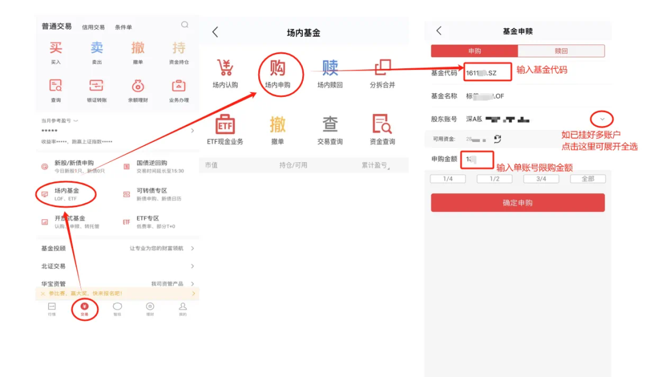This screenshot has width=658, height=377.
Task: Open 资金查询 funds query icon
Action: [382, 125]
